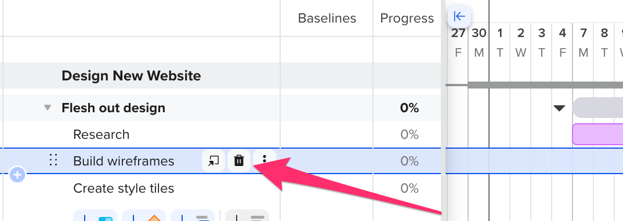
Task: Open the Design New Website project title
Action: (131, 76)
